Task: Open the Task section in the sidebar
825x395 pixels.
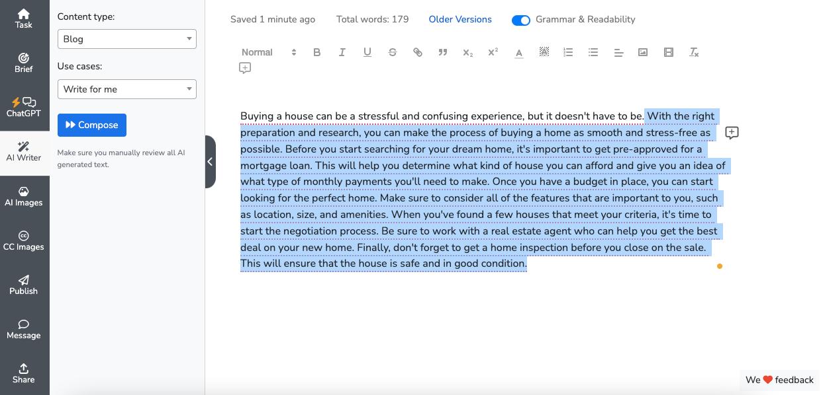Action: pos(24,18)
